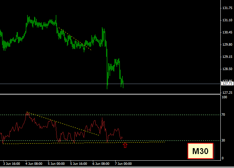Click the RSI 70 level label
The image size is (234, 168).
pyautogui.click(x=223, y=115)
